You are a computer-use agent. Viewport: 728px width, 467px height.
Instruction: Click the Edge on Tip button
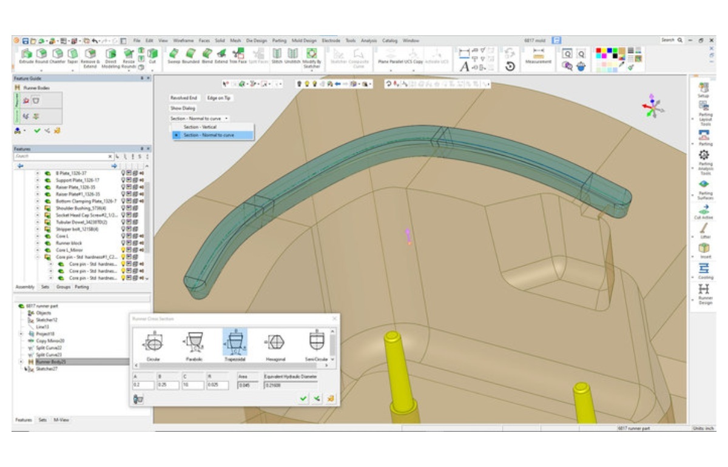[x=218, y=98]
